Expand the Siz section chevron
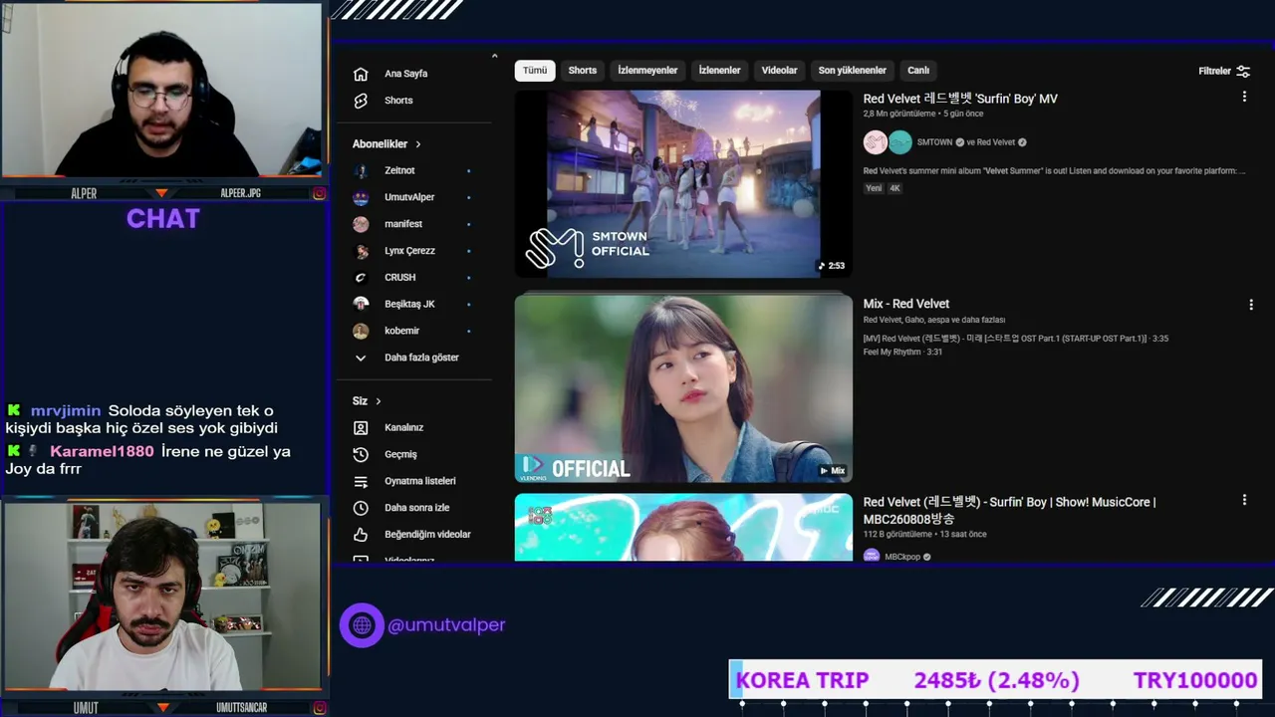This screenshot has height=717, width=1275. [379, 401]
